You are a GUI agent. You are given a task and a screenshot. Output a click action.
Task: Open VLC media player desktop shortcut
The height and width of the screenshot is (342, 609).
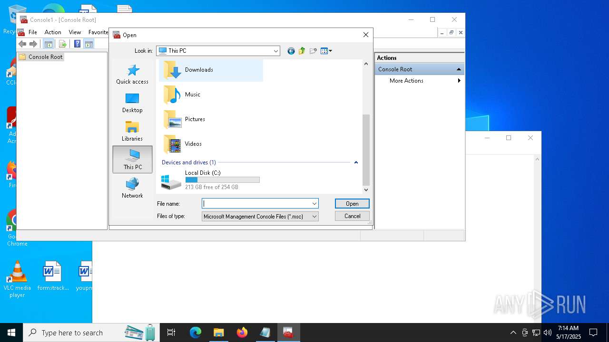[x=17, y=279]
